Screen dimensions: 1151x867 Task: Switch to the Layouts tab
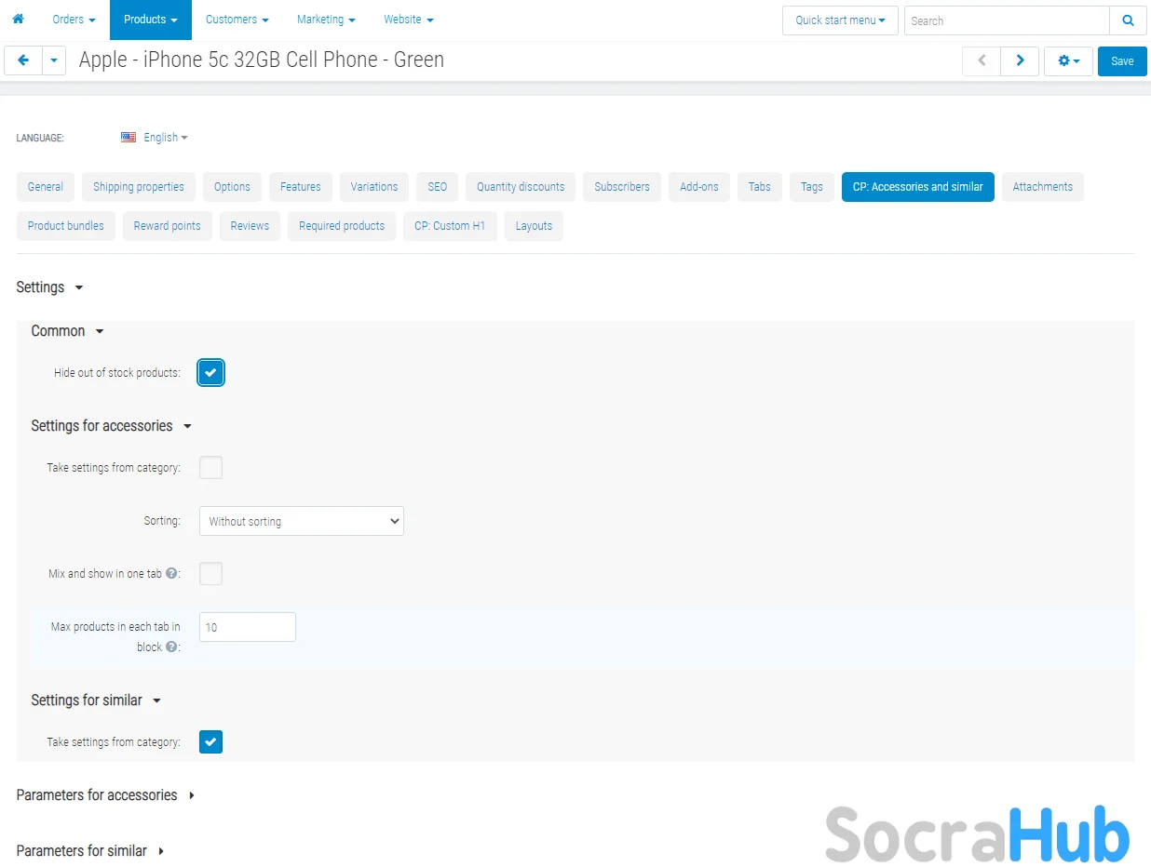(x=534, y=226)
